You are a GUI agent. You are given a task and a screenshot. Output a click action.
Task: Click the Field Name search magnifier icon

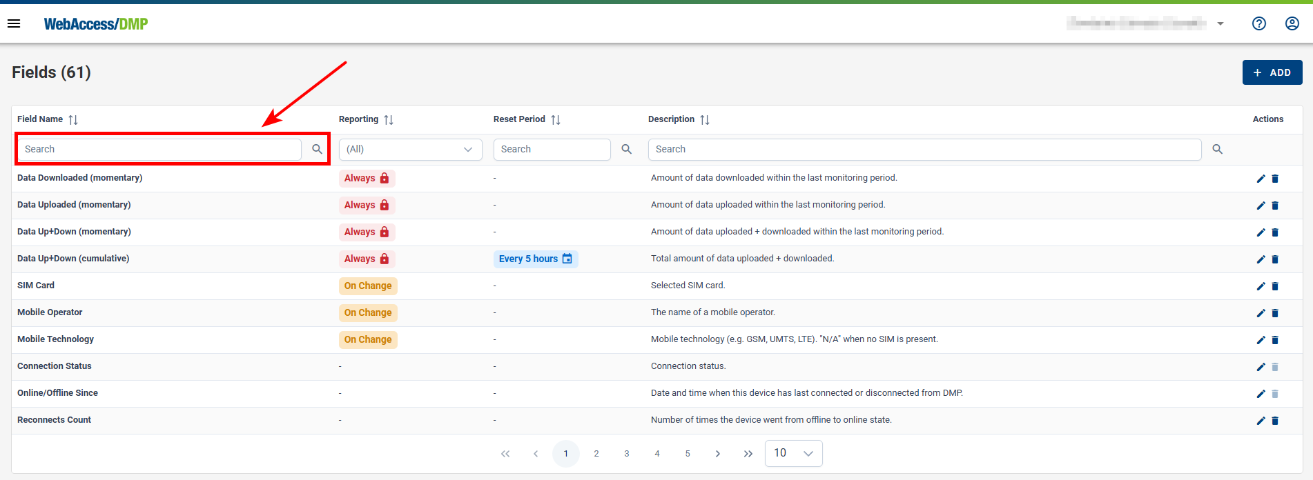317,149
